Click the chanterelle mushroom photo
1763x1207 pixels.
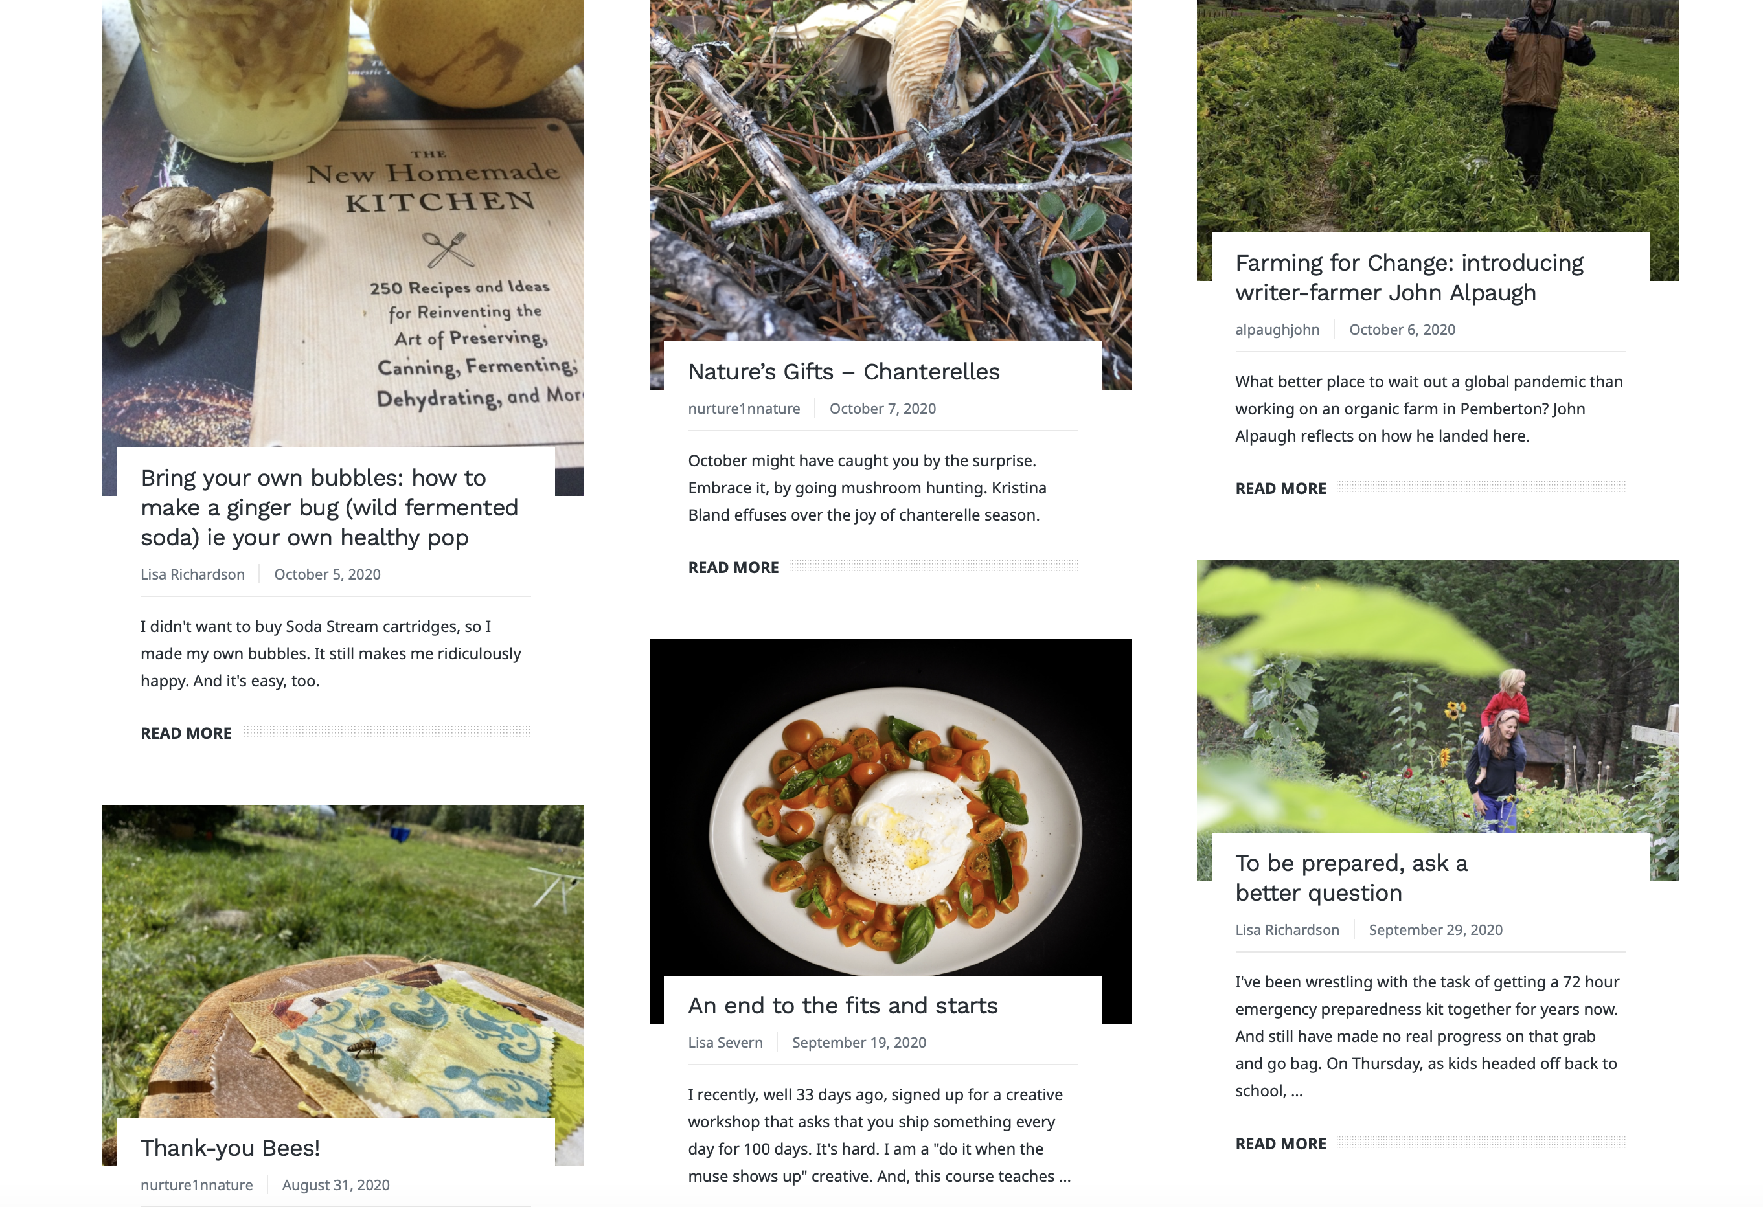(890, 171)
